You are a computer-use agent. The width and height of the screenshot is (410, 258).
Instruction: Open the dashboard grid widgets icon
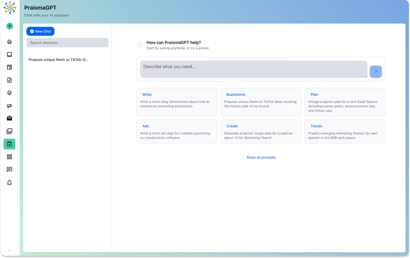[x=9, y=157]
